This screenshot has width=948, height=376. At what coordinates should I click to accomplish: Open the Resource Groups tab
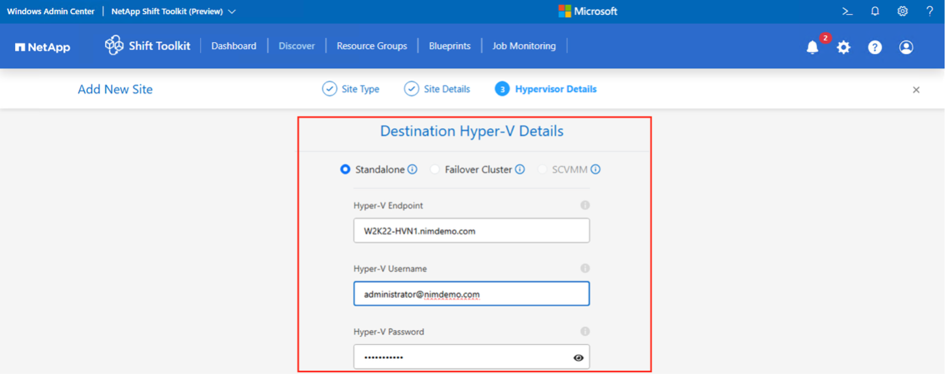[x=372, y=46]
